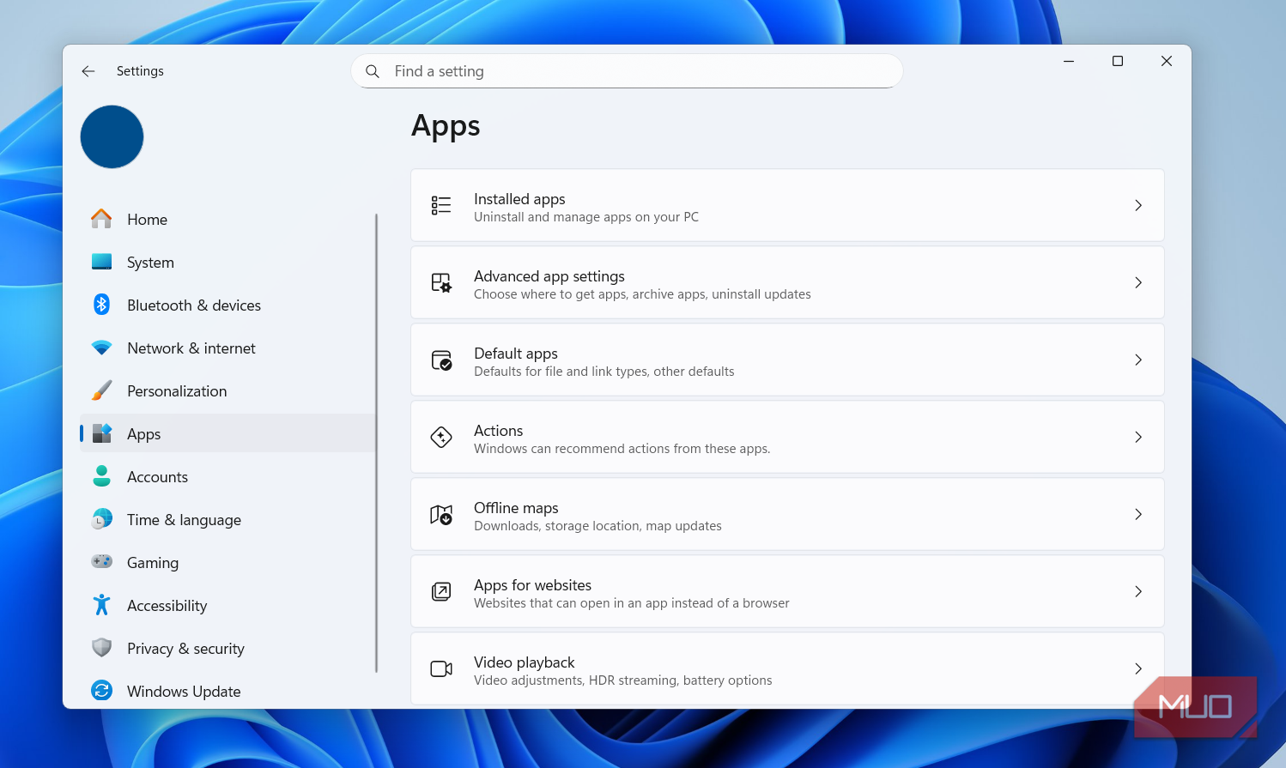Click the Accounts person icon
Screen dimensions: 1286x768
pyautogui.click(x=101, y=476)
